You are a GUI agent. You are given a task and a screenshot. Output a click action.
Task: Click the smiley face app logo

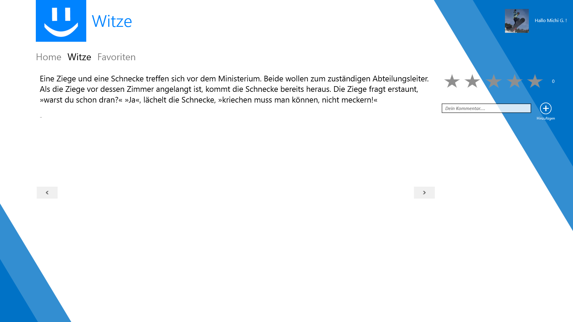tap(61, 21)
